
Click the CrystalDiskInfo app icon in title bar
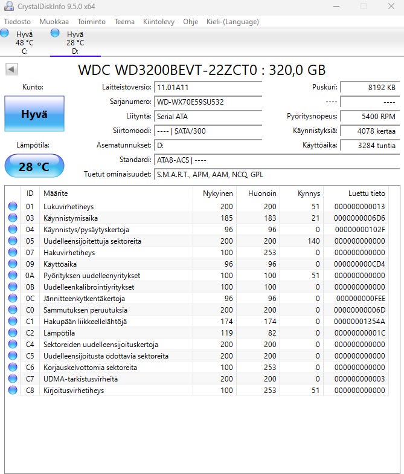pyautogui.click(x=9, y=6)
